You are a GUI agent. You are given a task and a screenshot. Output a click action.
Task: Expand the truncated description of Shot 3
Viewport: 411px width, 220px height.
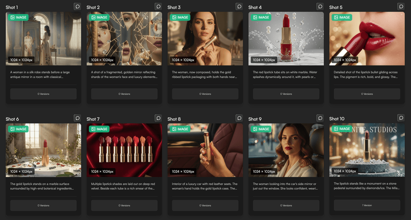point(205,75)
